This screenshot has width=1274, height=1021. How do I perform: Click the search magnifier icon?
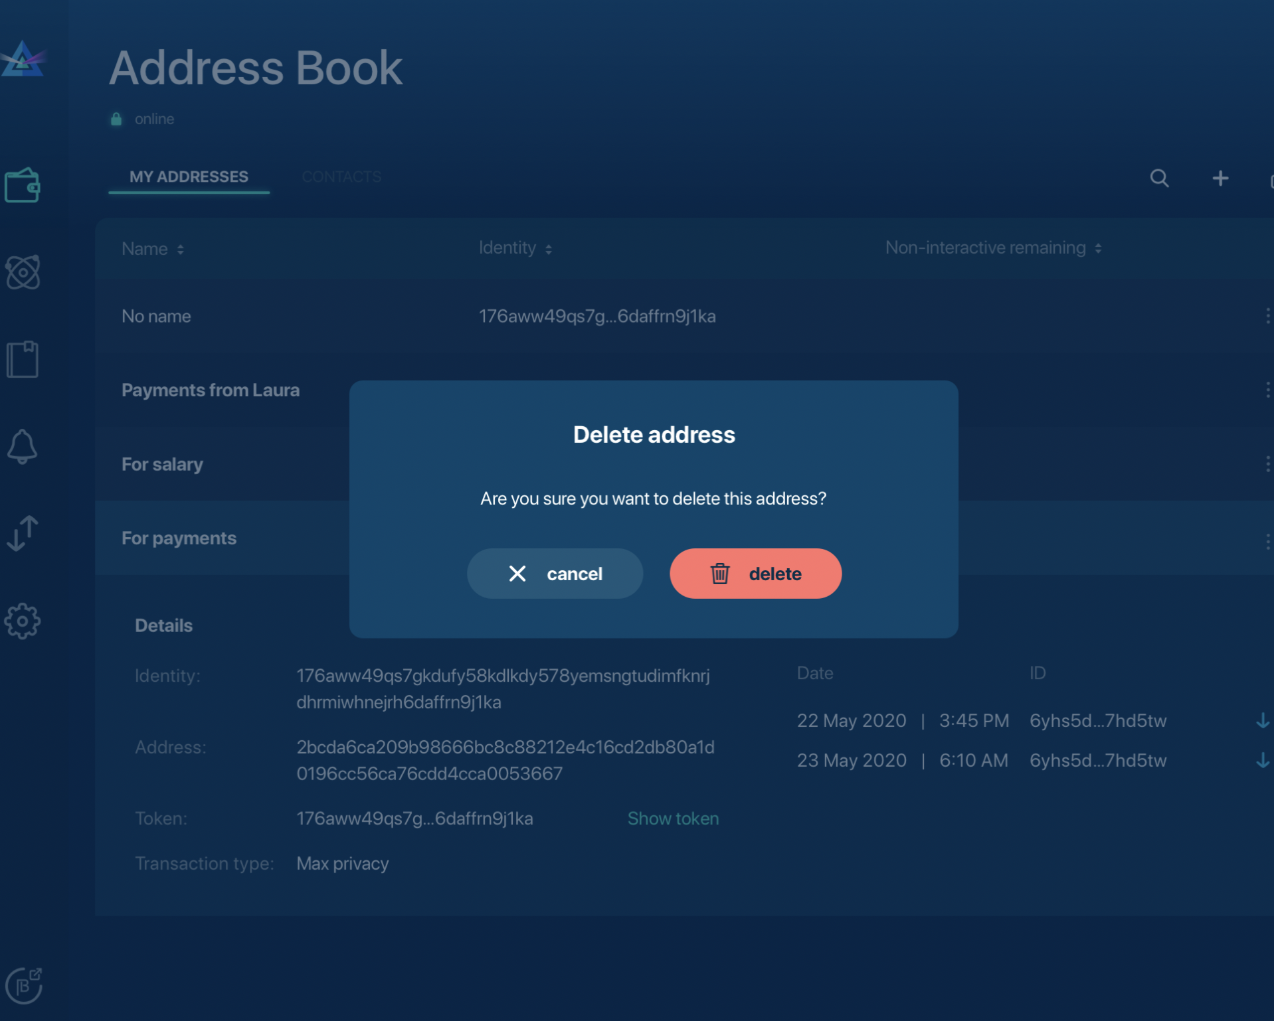coord(1159,178)
